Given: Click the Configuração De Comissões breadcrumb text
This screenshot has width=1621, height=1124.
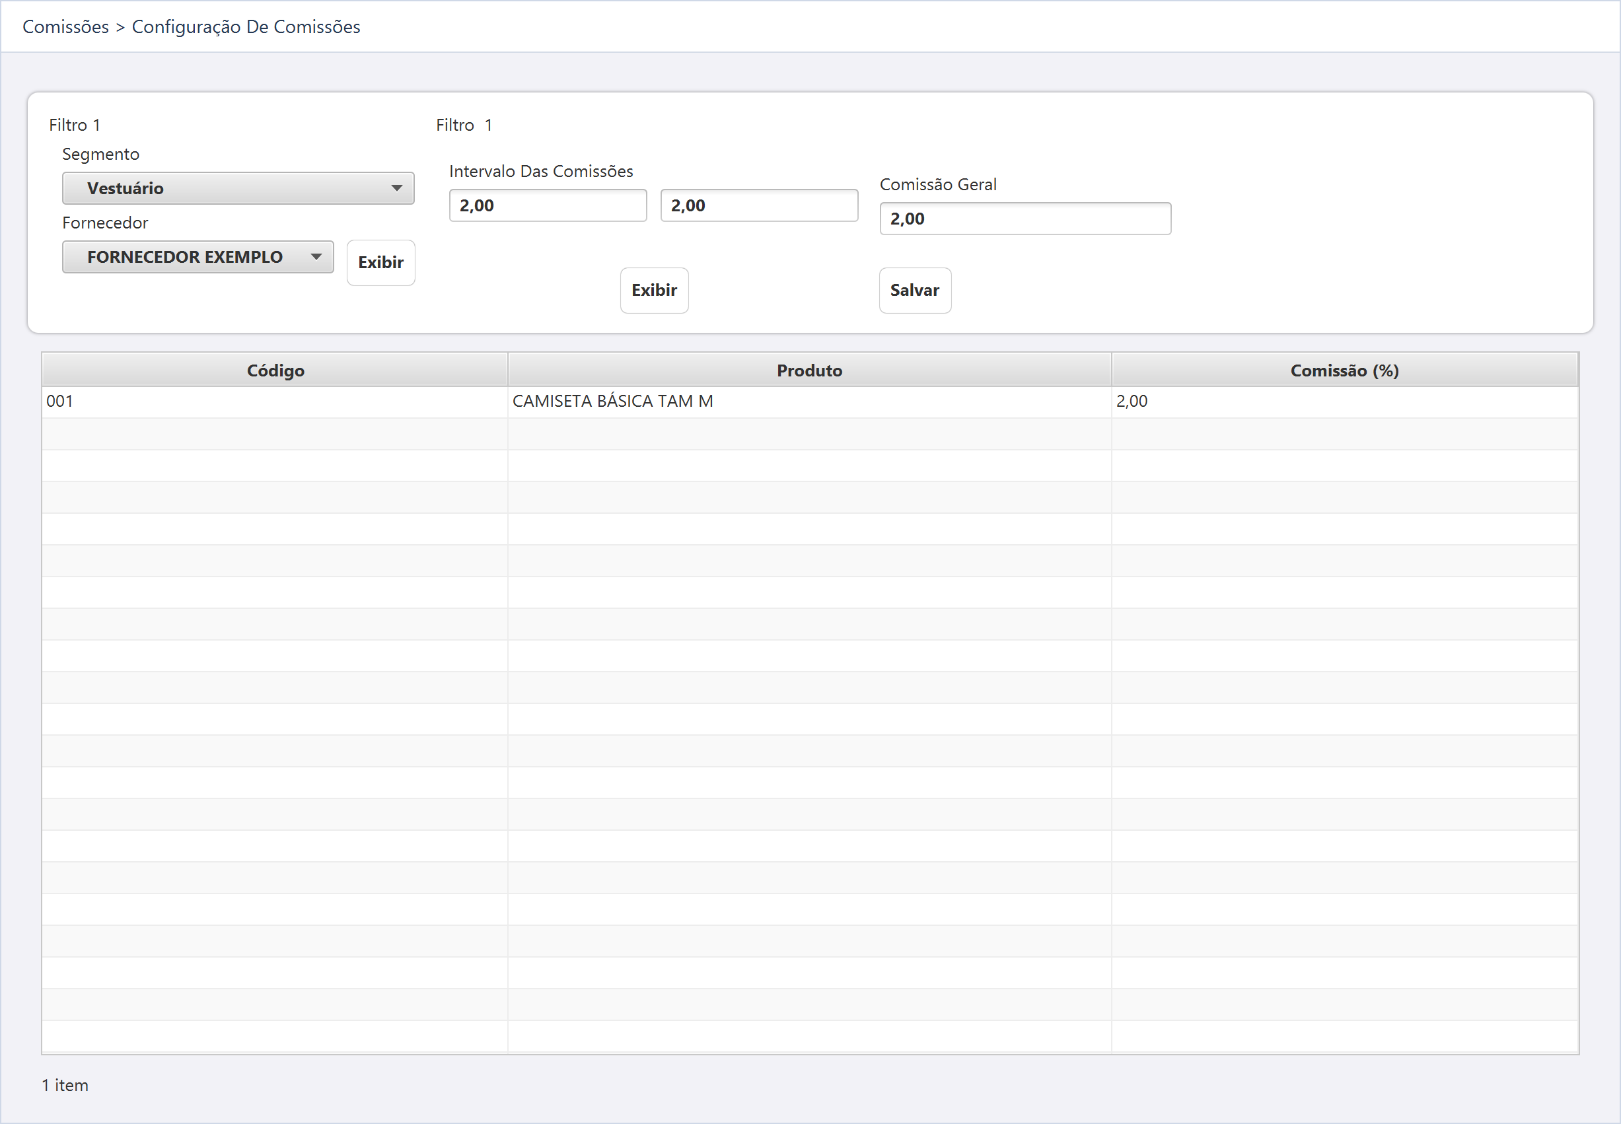Looking at the screenshot, I should click(246, 27).
